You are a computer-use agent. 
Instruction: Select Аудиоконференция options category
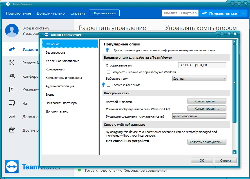click(x=70, y=86)
